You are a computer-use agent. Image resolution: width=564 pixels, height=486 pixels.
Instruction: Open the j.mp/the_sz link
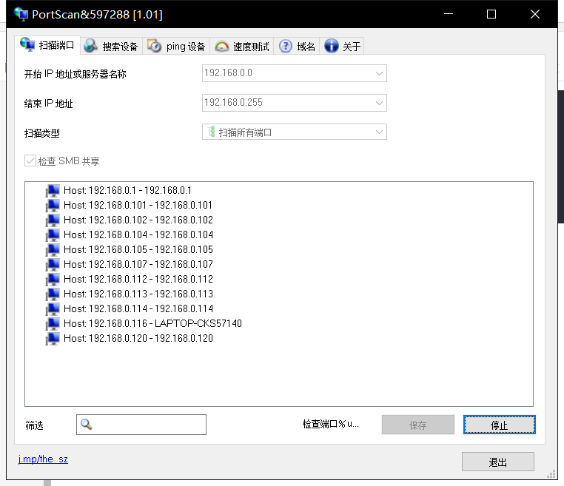(x=43, y=459)
